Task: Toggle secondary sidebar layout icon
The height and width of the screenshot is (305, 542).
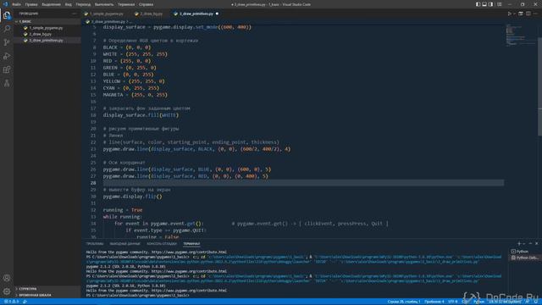Action: pos(491,4)
